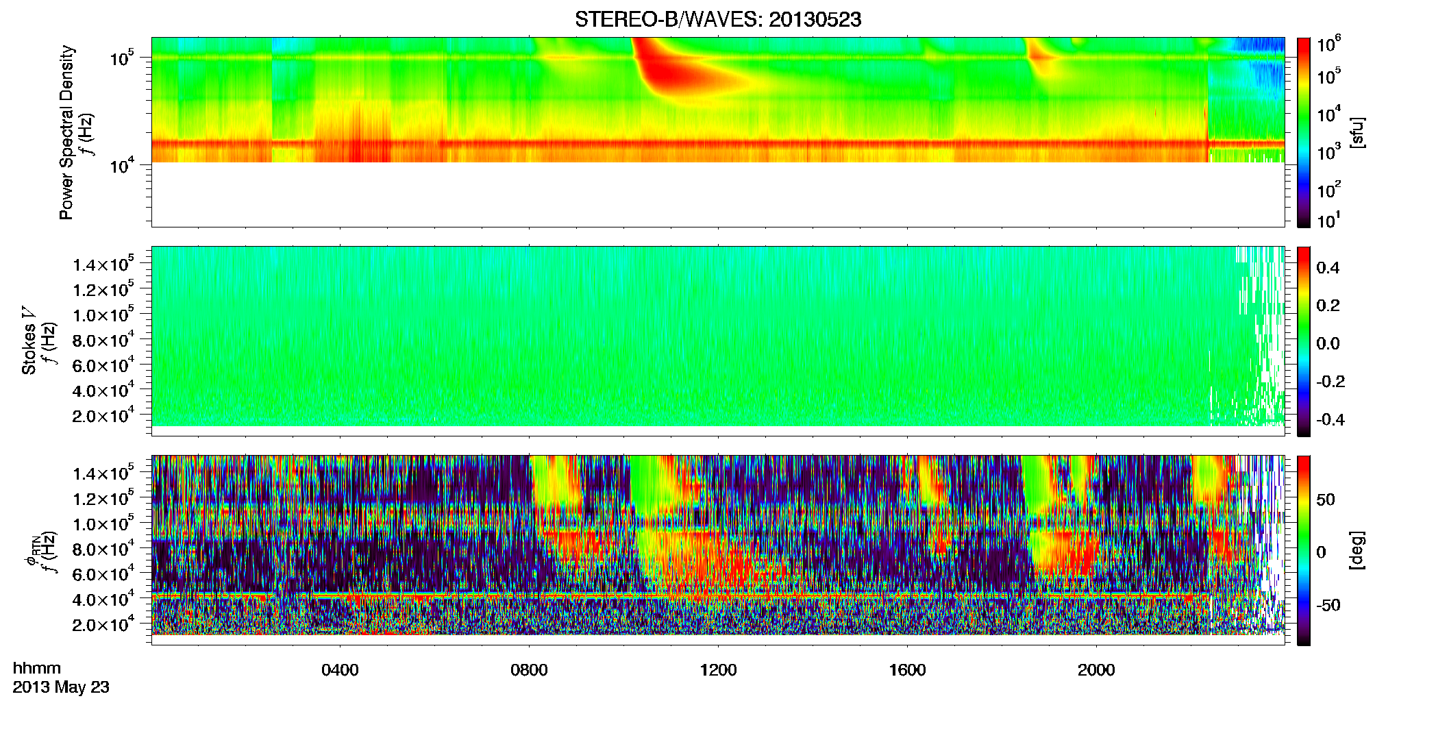This screenshot has height=740, width=1436.
Task: Select the "[deg]" color bar unit label
Action: [1357, 550]
